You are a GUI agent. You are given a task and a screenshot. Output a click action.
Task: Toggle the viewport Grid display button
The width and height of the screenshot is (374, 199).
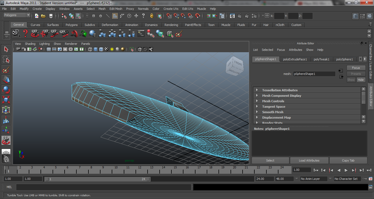[x=48, y=49]
